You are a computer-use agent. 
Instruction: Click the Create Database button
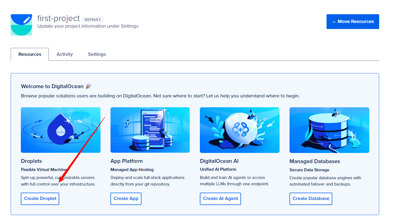311,199
